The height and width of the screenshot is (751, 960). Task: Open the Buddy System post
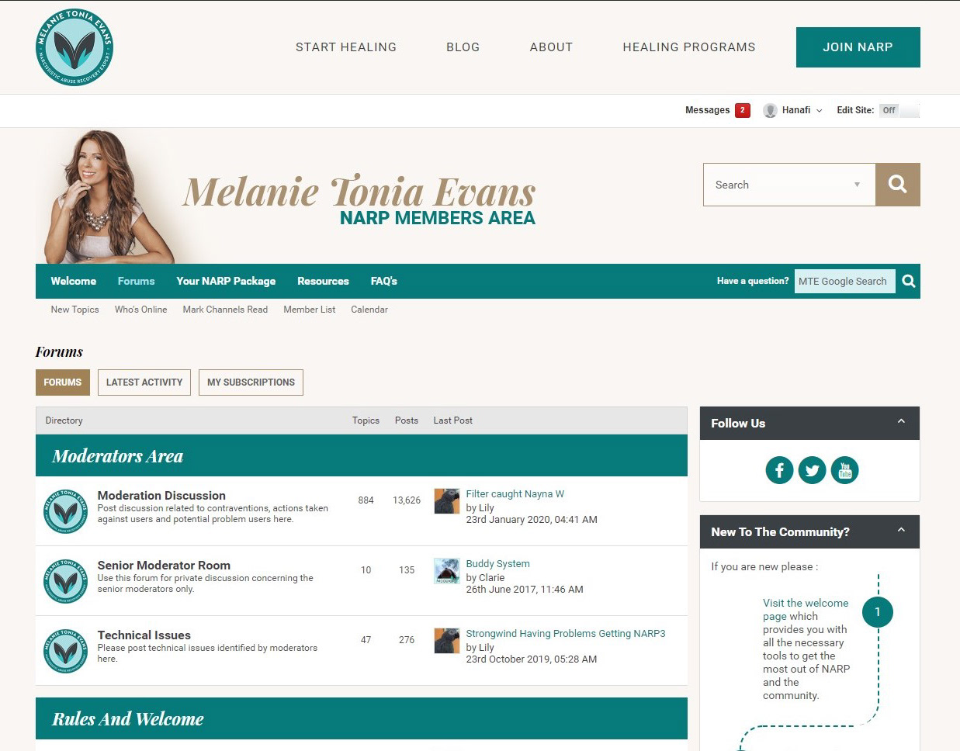tap(497, 564)
